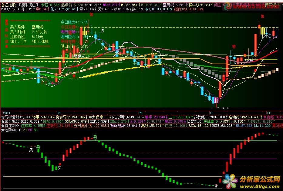Click the RSIA:75.129 value
The width and height of the screenshot is (283, 191).
click(x=198, y=126)
